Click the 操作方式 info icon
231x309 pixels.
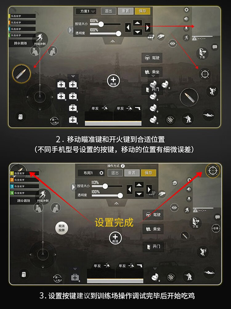tap(123, 166)
